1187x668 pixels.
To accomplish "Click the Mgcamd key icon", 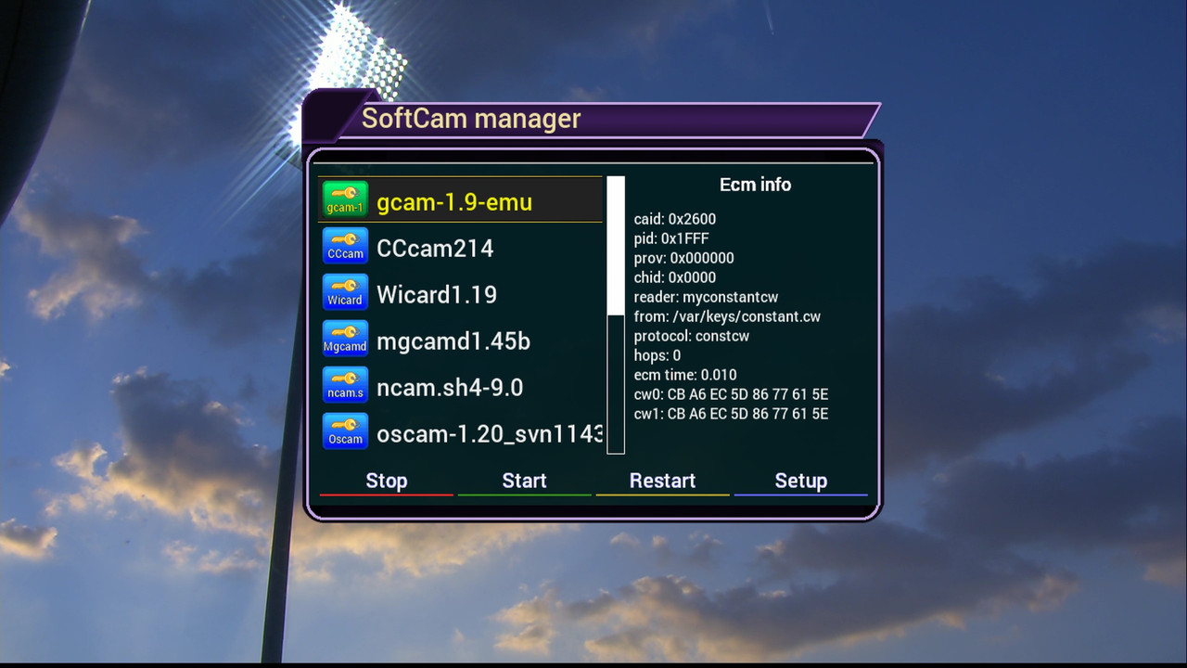I will tap(345, 339).
